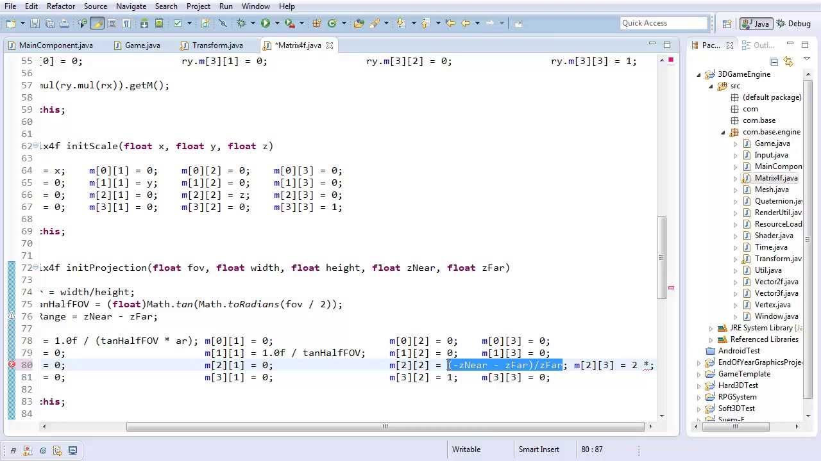This screenshot has width=821, height=461.
Task: Click the Debug bug icon
Action: [x=241, y=23]
